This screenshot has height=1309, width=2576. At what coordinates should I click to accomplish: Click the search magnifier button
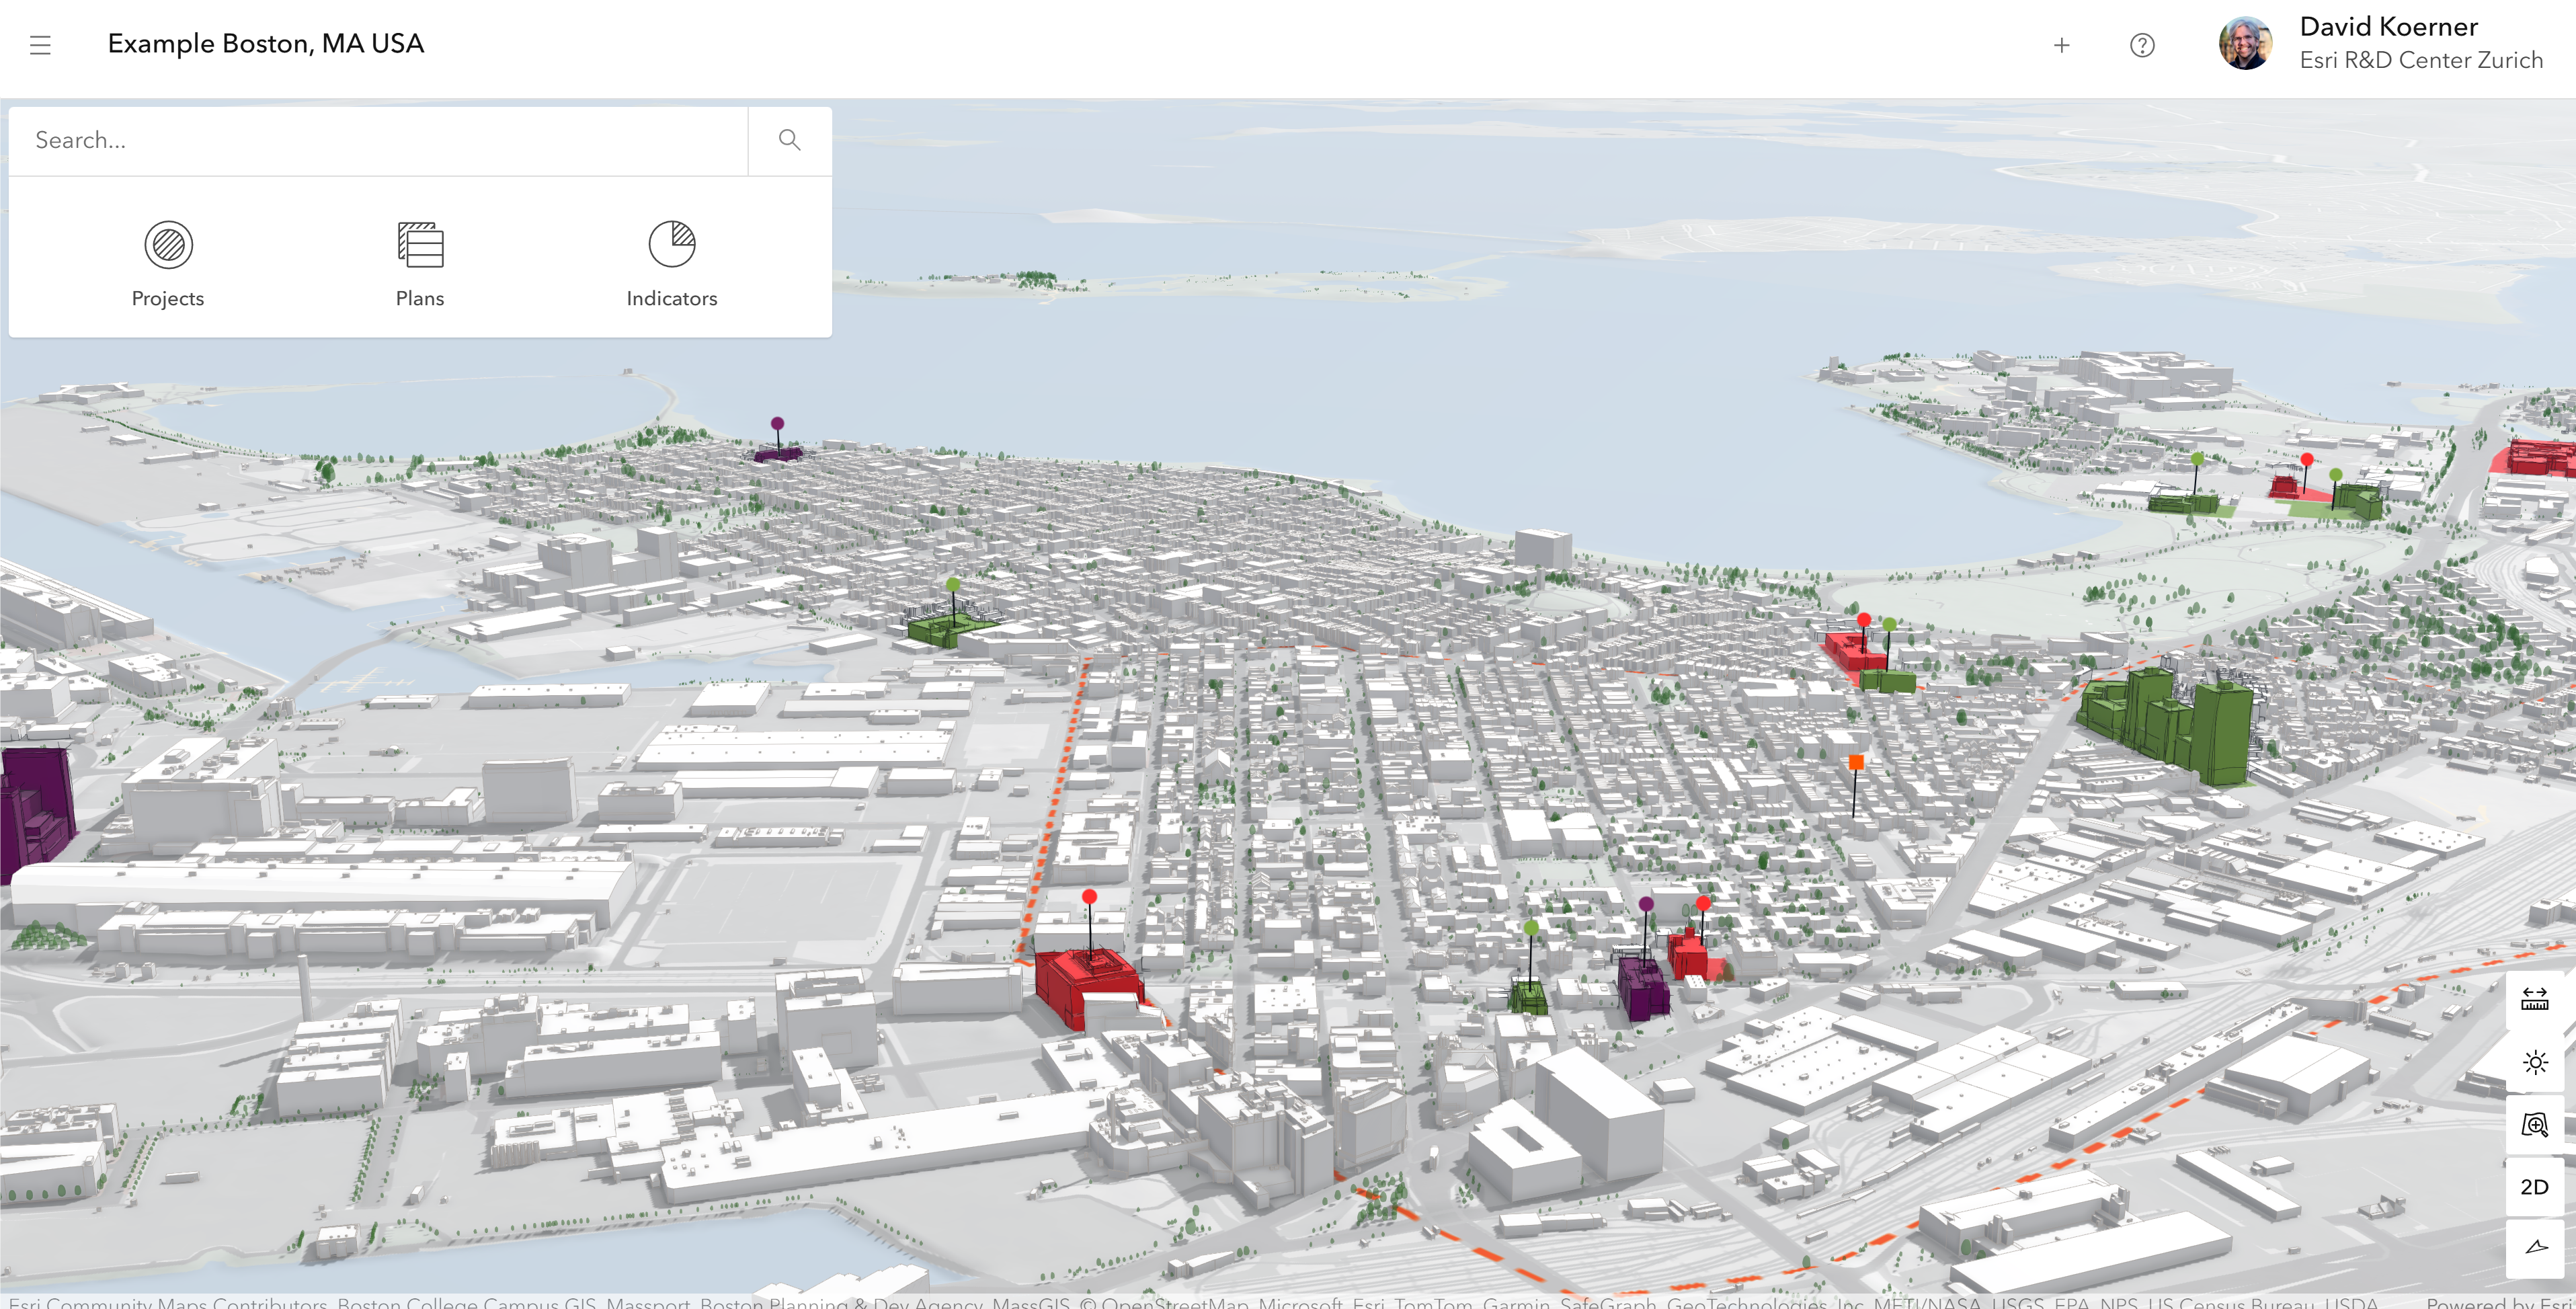(x=789, y=140)
